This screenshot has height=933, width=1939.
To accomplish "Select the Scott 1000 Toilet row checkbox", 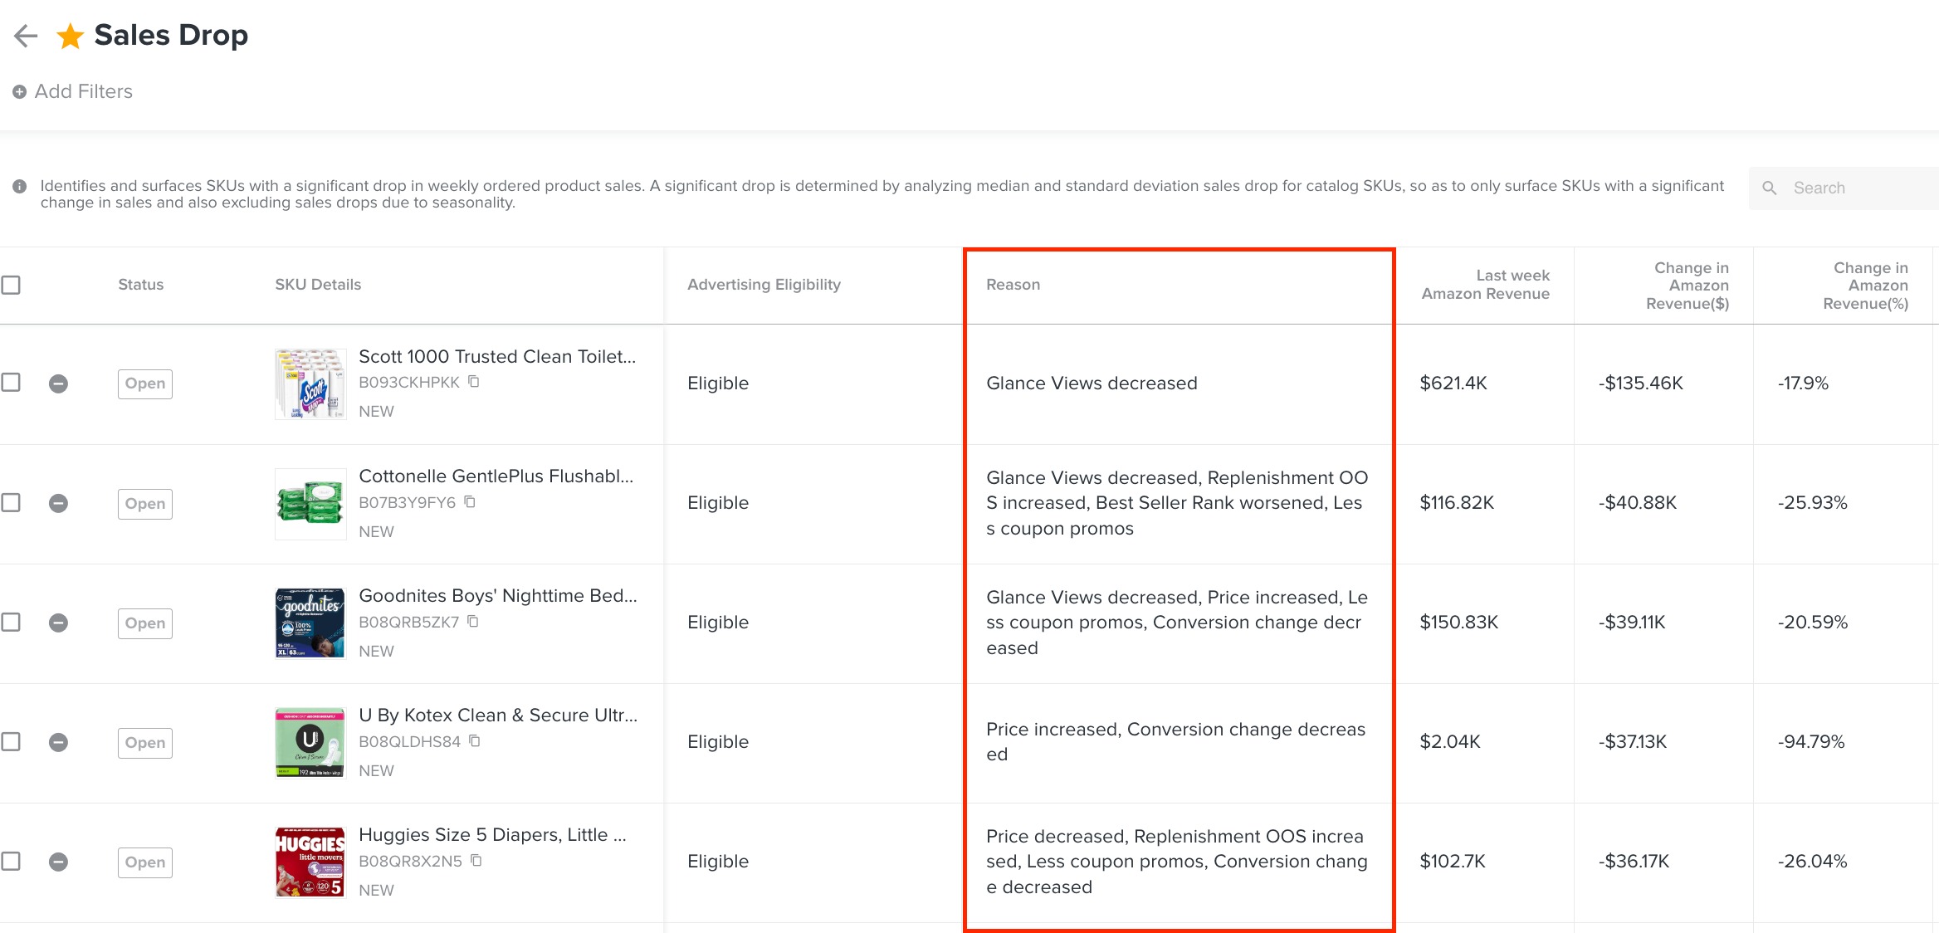I will (x=11, y=383).
